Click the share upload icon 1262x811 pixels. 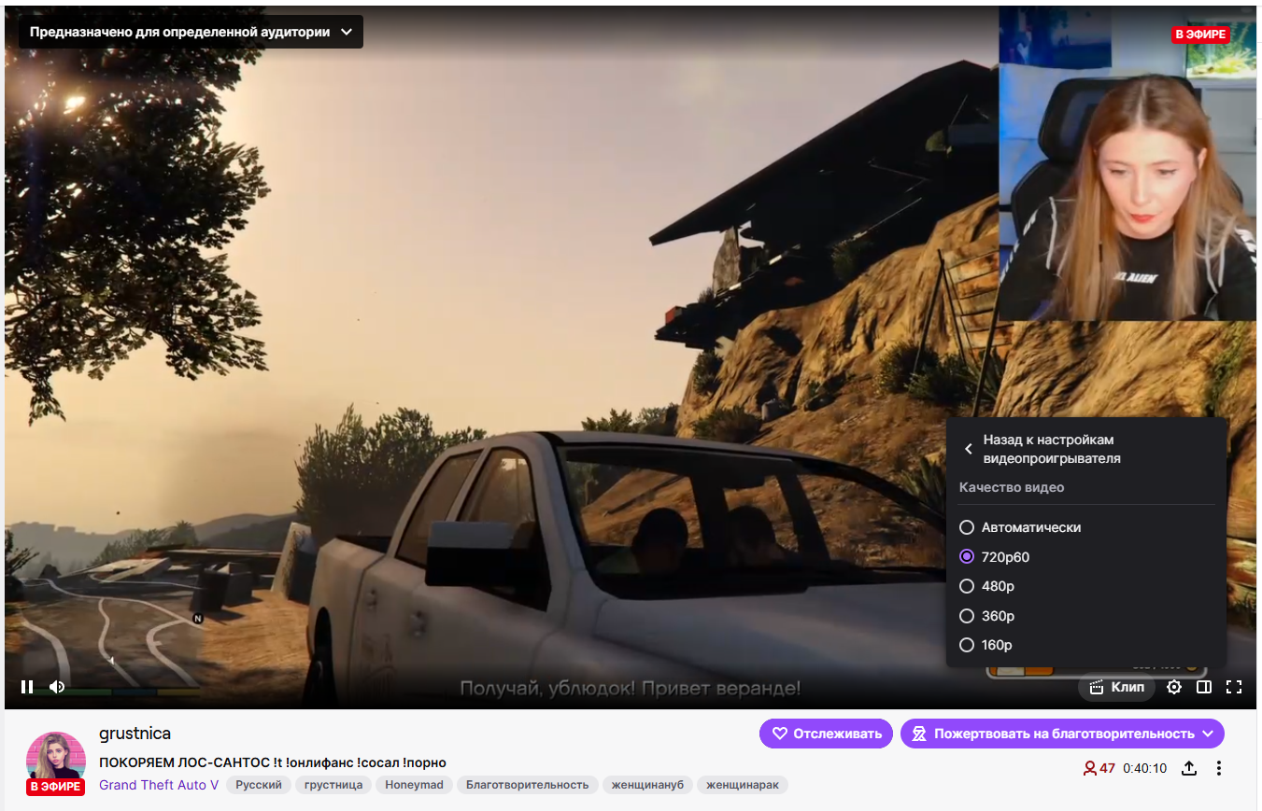1189,768
